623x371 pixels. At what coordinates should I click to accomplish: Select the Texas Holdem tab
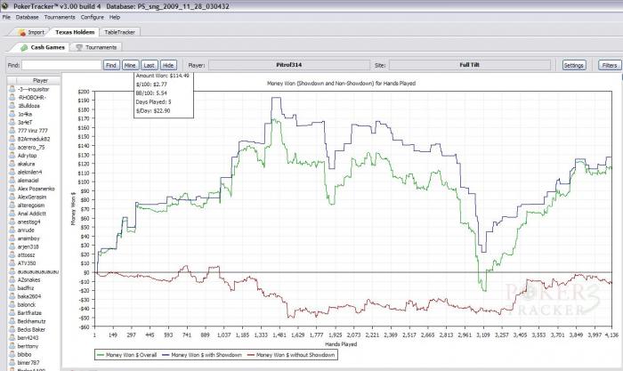coord(75,32)
